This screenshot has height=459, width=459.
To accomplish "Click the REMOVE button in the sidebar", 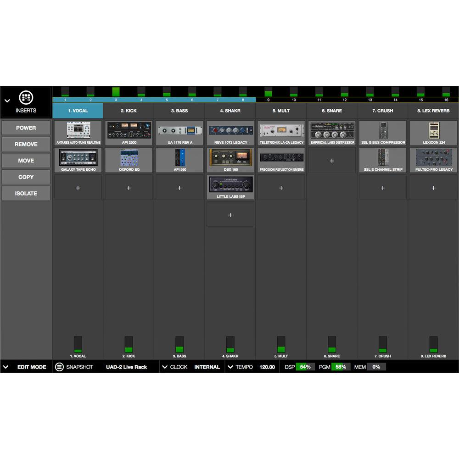I will click(x=26, y=144).
